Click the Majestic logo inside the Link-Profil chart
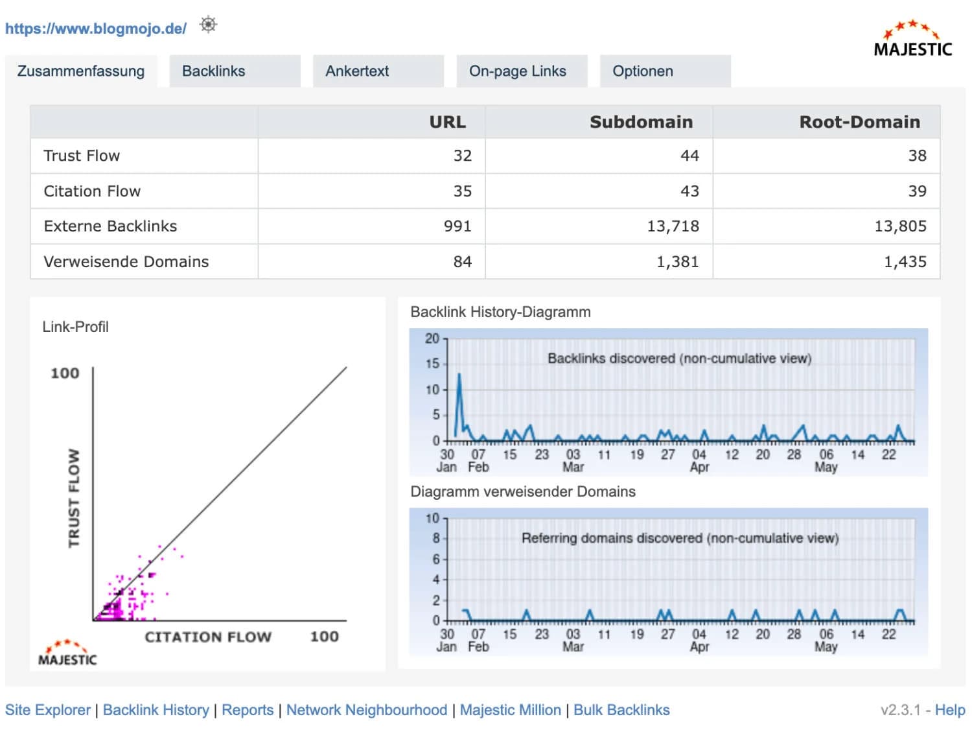The image size is (972, 730). tap(67, 652)
